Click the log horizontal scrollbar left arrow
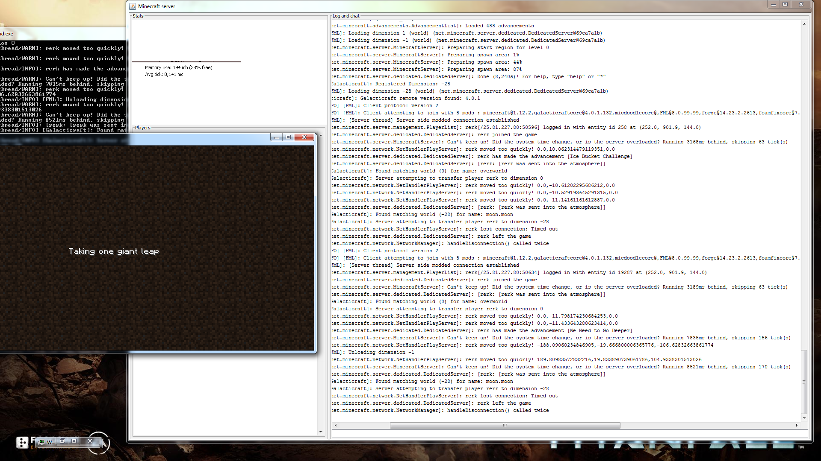The image size is (821, 461). pos(336,425)
